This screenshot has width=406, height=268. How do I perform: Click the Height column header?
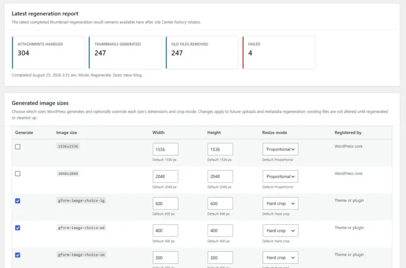click(214, 132)
